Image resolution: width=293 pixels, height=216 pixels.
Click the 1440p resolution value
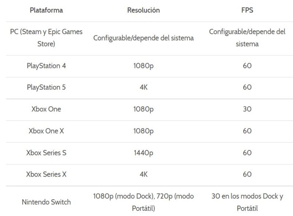coord(143,153)
